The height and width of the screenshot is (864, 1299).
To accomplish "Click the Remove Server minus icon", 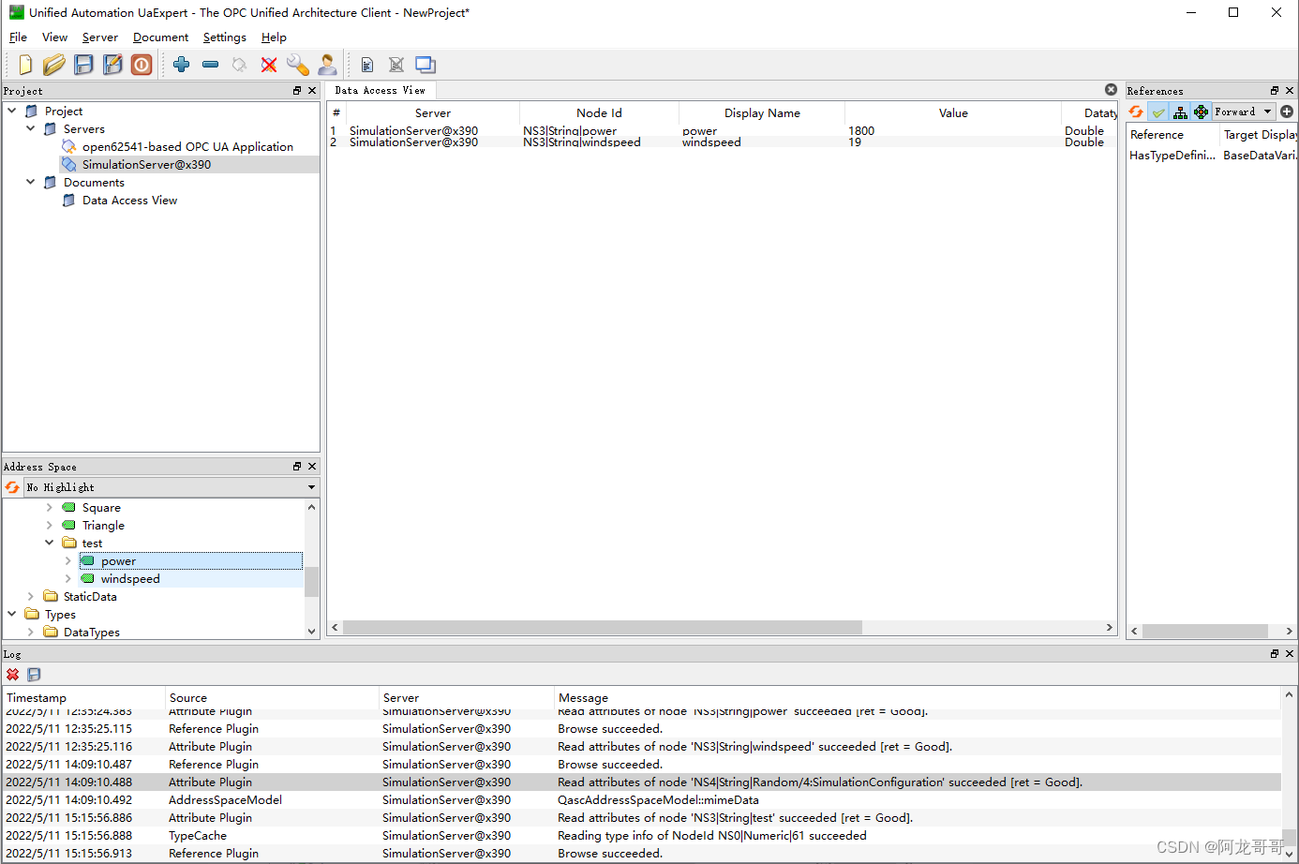I will [211, 65].
